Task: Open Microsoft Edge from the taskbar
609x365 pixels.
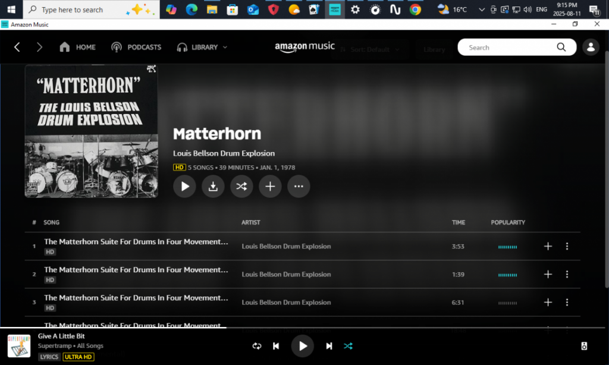Action: (192, 10)
